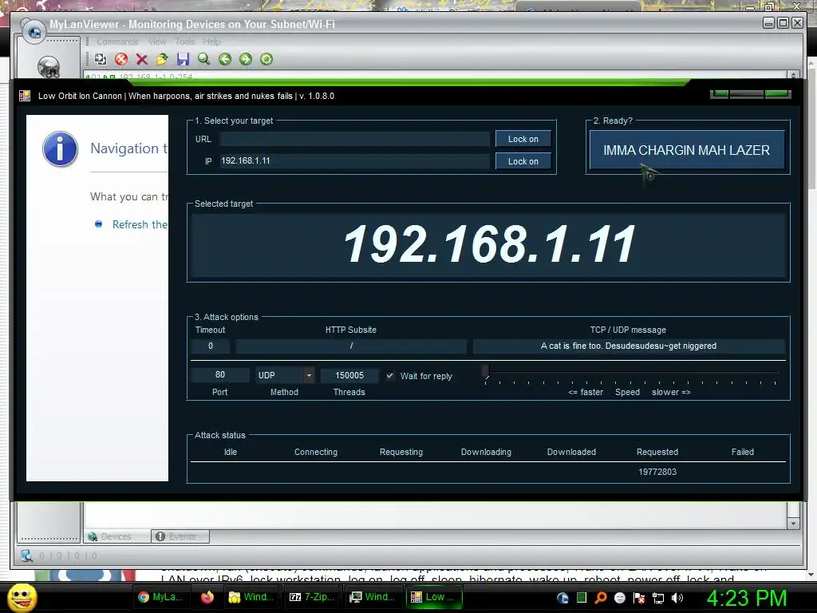Click the magnifying glass search icon in toolbar
The image size is (817, 613).
tap(203, 59)
